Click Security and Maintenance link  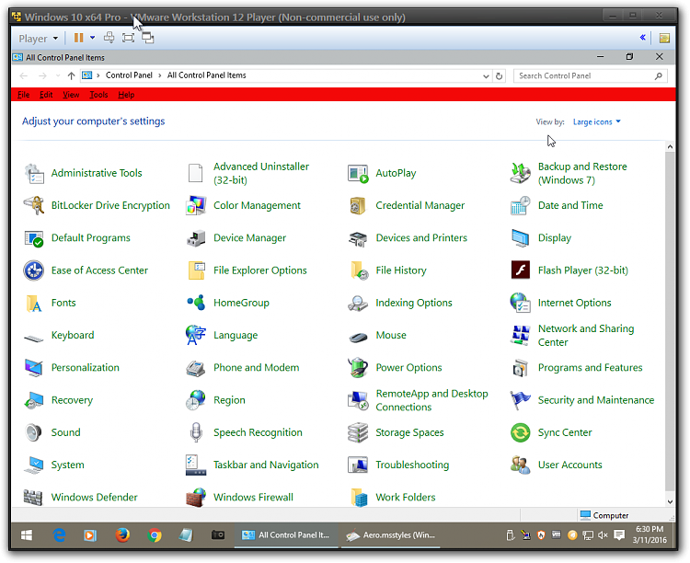(x=596, y=400)
